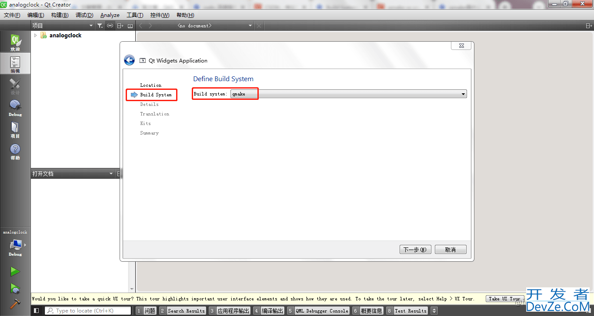
Task: Go back in the wizard with blue arrow
Action: click(x=129, y=60)
